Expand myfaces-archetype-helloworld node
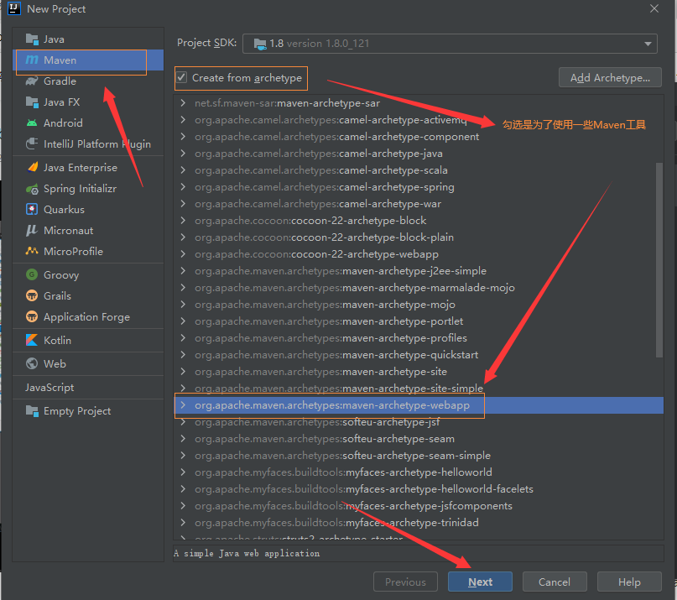Viewport: 677px width, 600px height. click(x=183, y=472)
